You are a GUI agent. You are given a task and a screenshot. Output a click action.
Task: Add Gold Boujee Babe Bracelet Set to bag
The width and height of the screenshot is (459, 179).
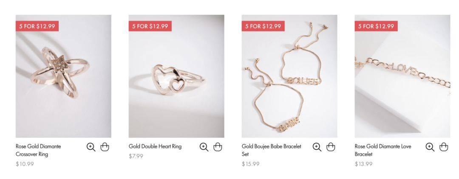[331, 147]
